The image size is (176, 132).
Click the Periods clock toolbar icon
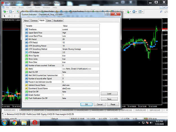click(134, 12)
